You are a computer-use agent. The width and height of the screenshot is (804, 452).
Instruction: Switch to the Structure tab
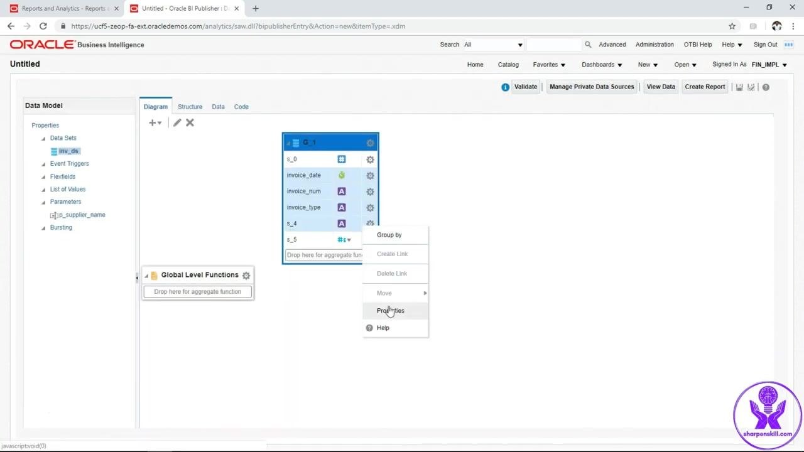click(190, 107)
